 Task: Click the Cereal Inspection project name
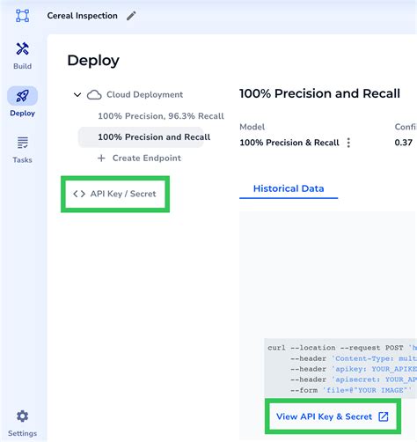point(82,16)
